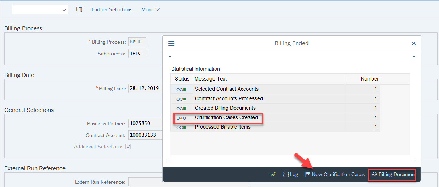Click the New Clarification Cases flag icon

point(308,174)
